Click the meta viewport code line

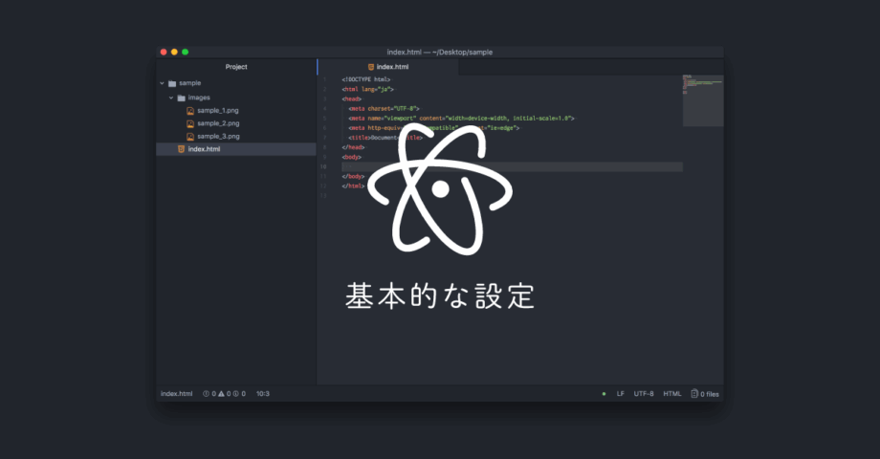point(461,119)
